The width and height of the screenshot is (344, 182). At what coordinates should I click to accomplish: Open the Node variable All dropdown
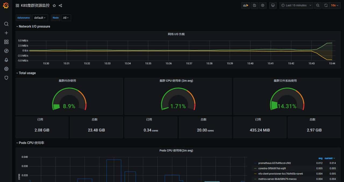pyautogui.click(x=66, y=18)
